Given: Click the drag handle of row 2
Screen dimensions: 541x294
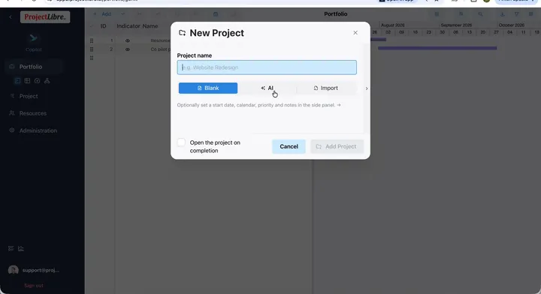Looking at the screenshot, I should click(92, 49).
